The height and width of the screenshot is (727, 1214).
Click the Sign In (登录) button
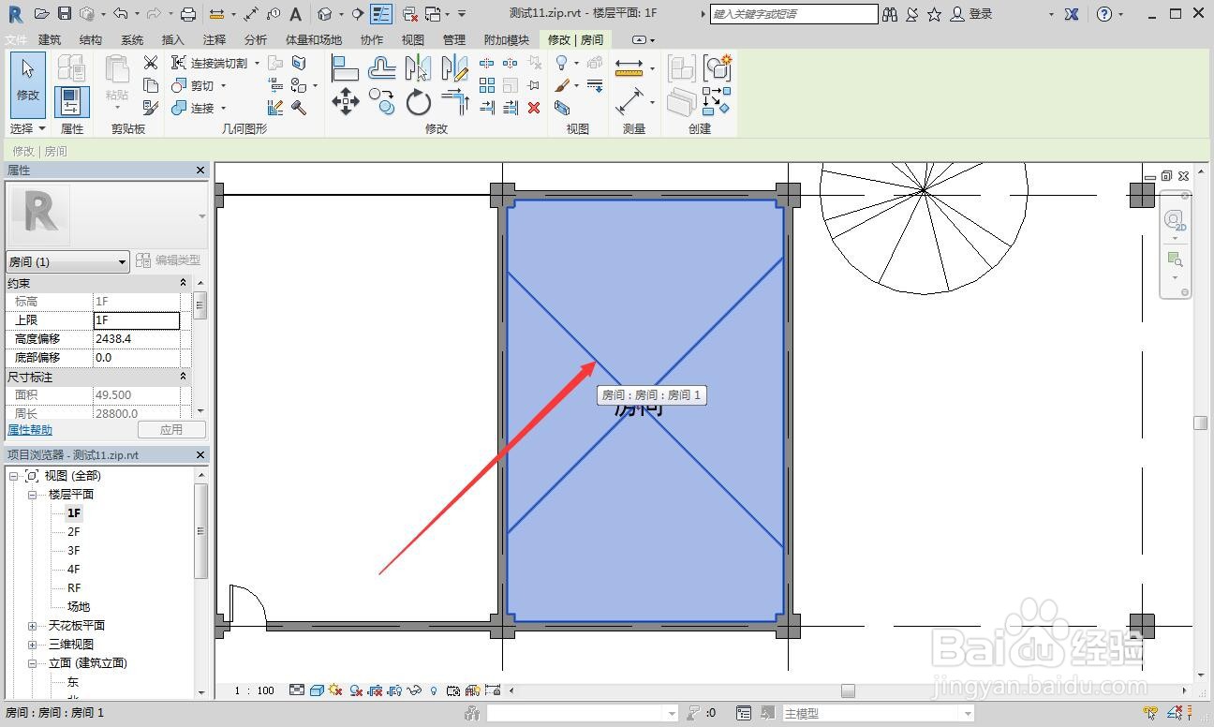[x=971, y=14]
